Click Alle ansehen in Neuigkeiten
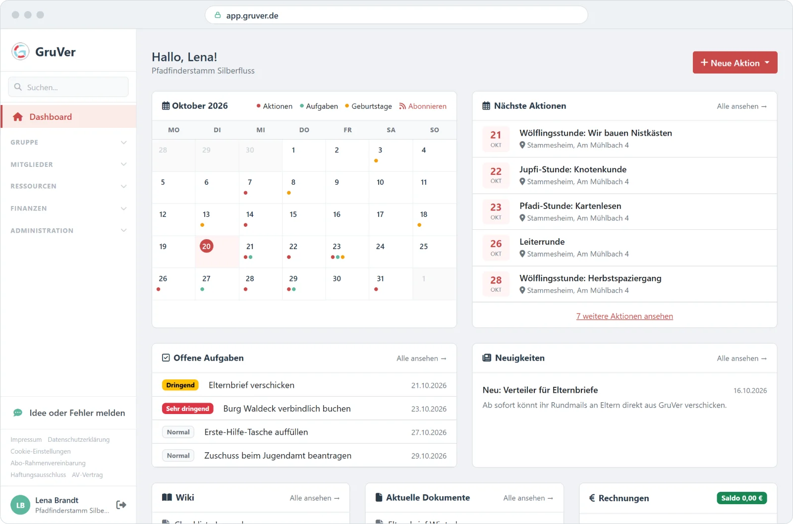 [x=741, y=358]
